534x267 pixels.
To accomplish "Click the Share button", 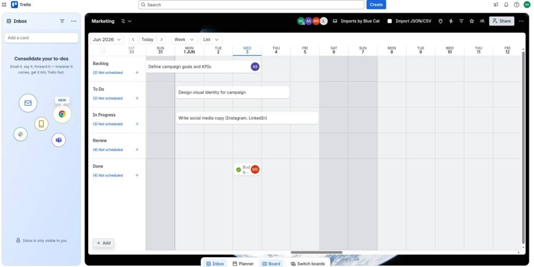I will point(502,21).
